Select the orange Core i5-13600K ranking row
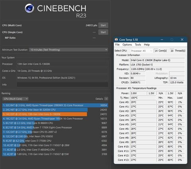191x169 pixels. [x=55, y=114]
